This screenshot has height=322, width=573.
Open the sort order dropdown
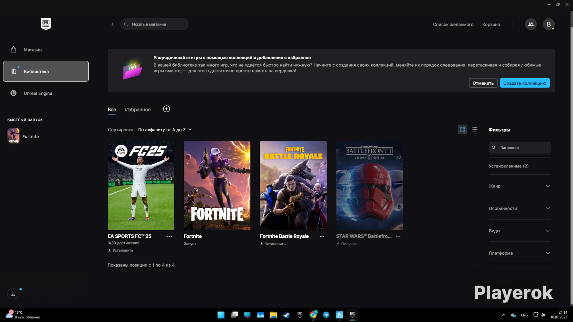[x=165, y=129]
